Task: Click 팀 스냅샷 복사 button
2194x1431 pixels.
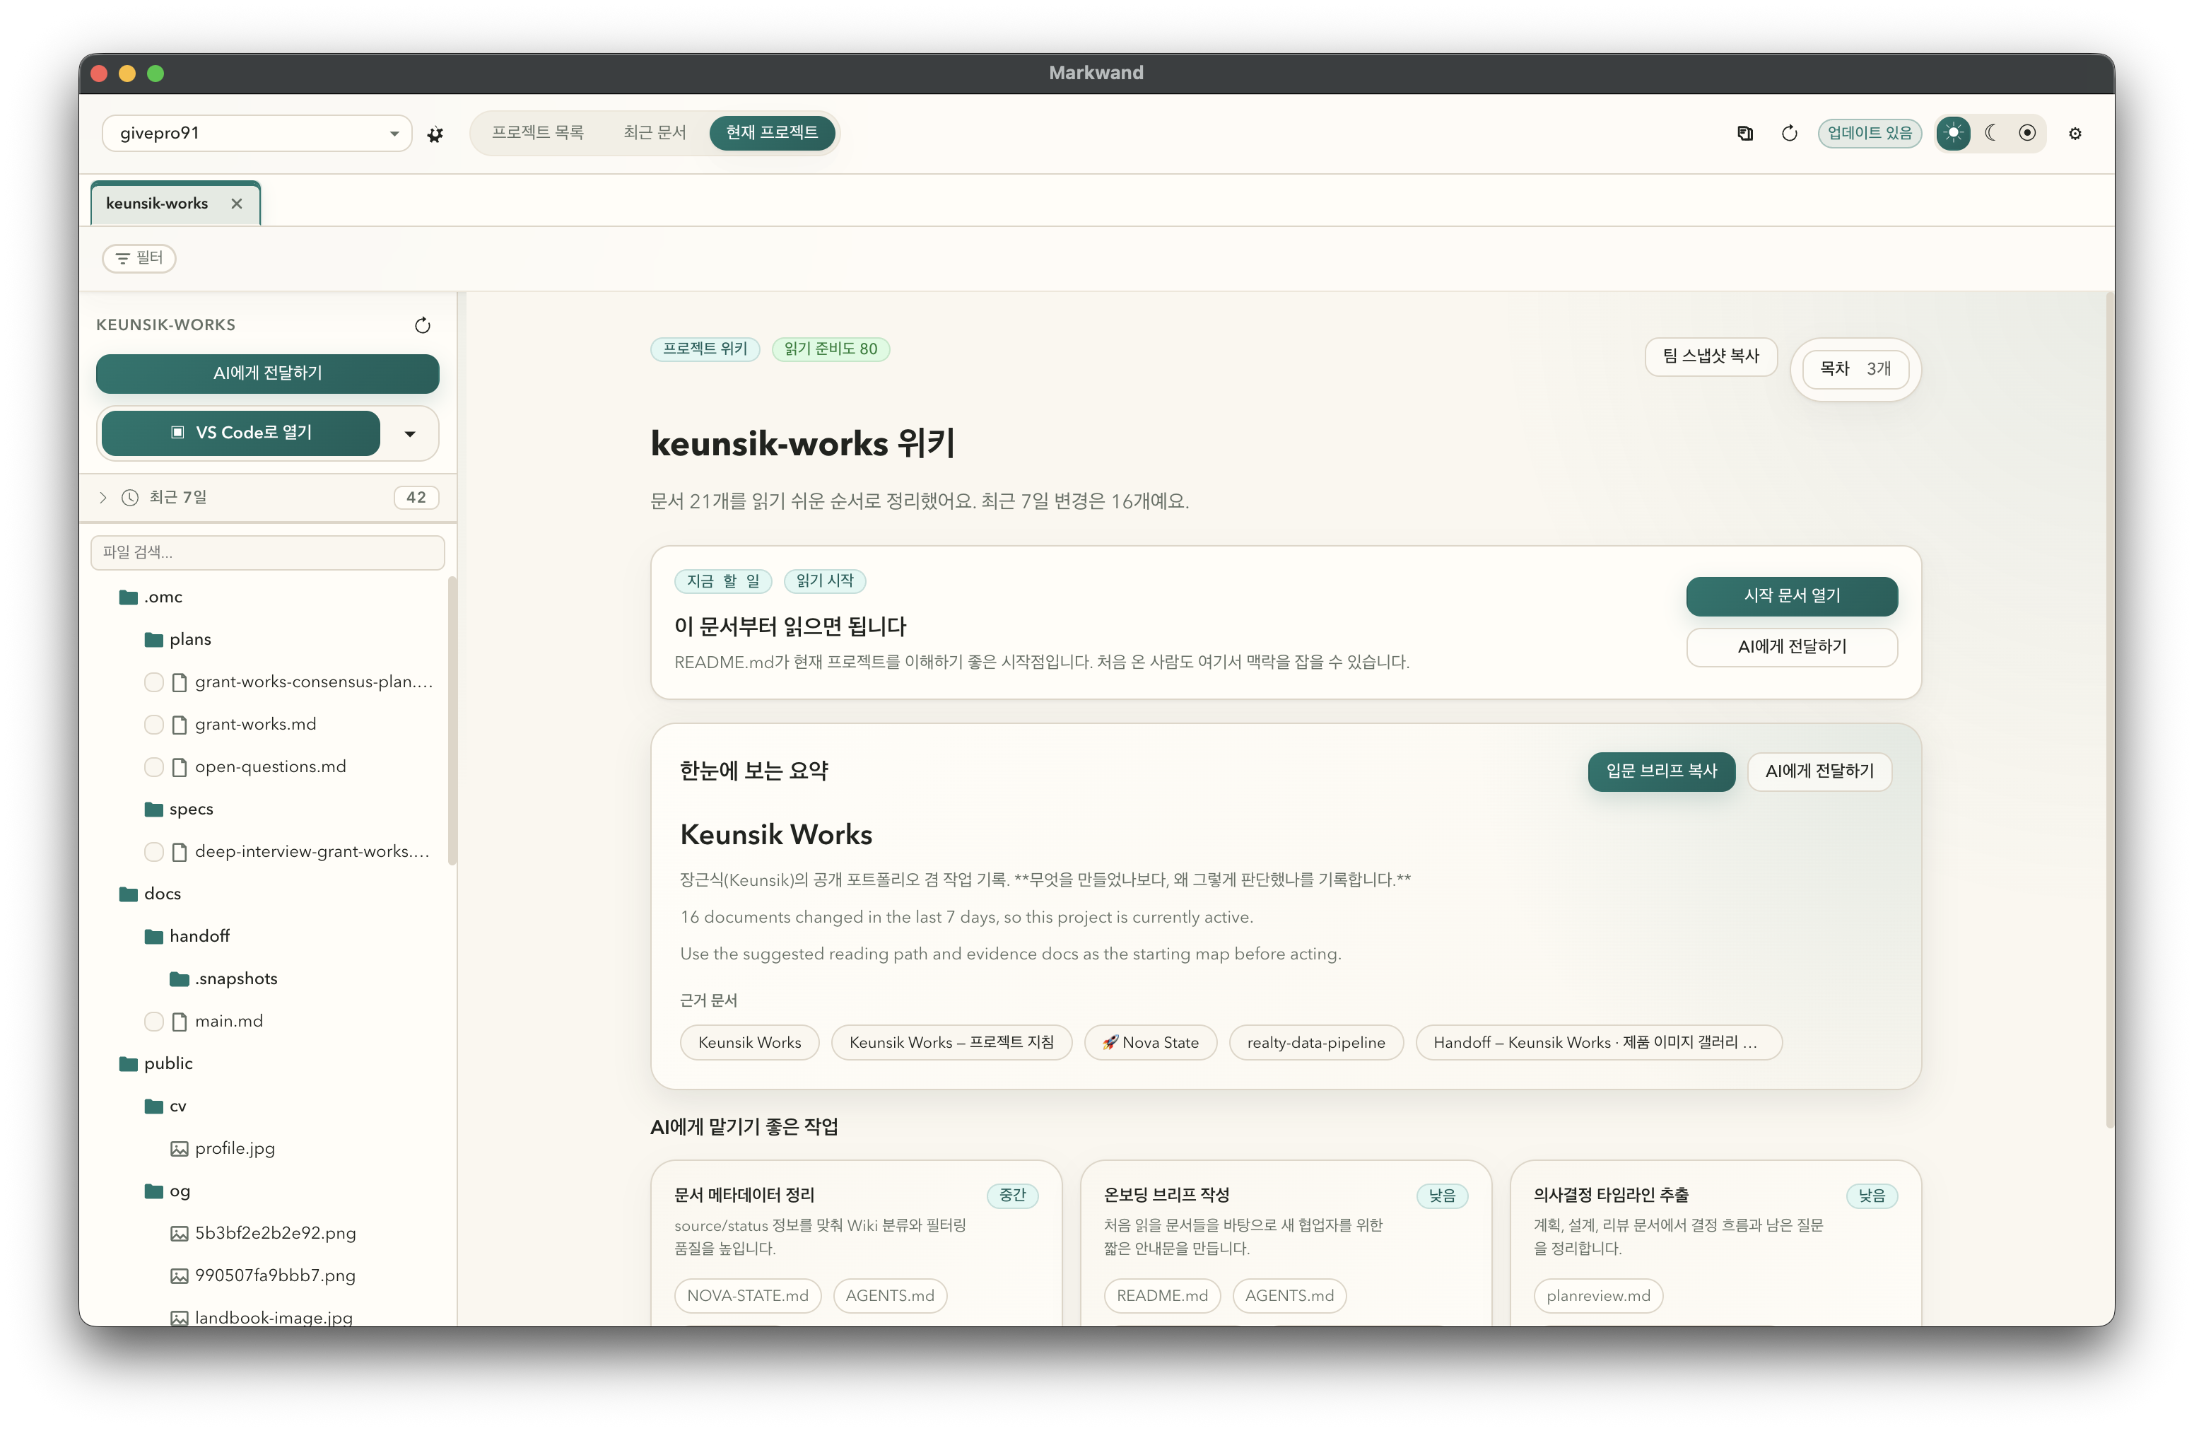Action: (1711, 356)
